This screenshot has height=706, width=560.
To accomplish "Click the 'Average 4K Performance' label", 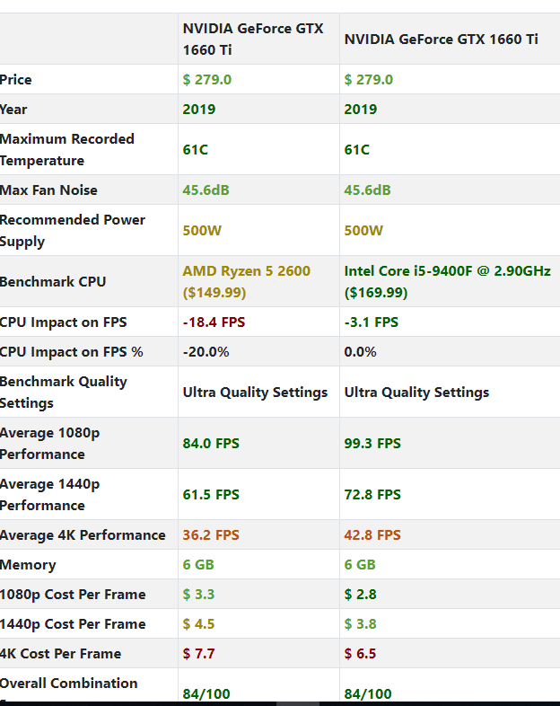I will click(x=83, y=535).
